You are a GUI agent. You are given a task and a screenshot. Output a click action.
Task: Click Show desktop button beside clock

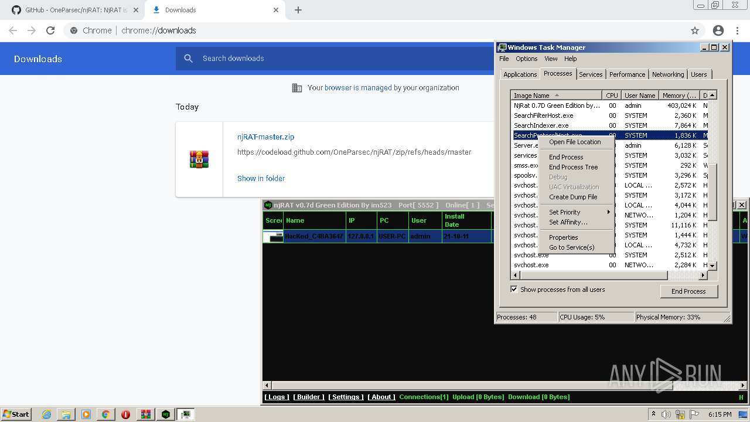pos(743,414)
